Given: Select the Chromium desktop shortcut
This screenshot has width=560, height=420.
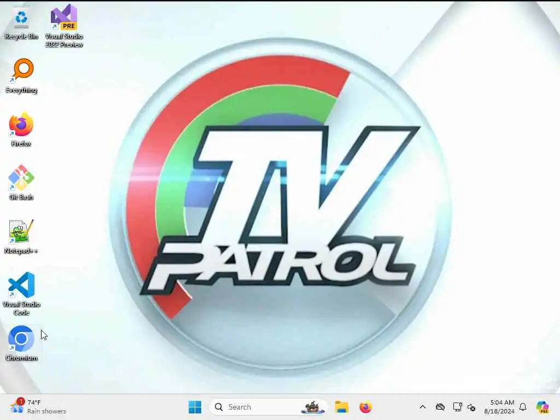Looking at the screenshot, I should click(21, 343).
